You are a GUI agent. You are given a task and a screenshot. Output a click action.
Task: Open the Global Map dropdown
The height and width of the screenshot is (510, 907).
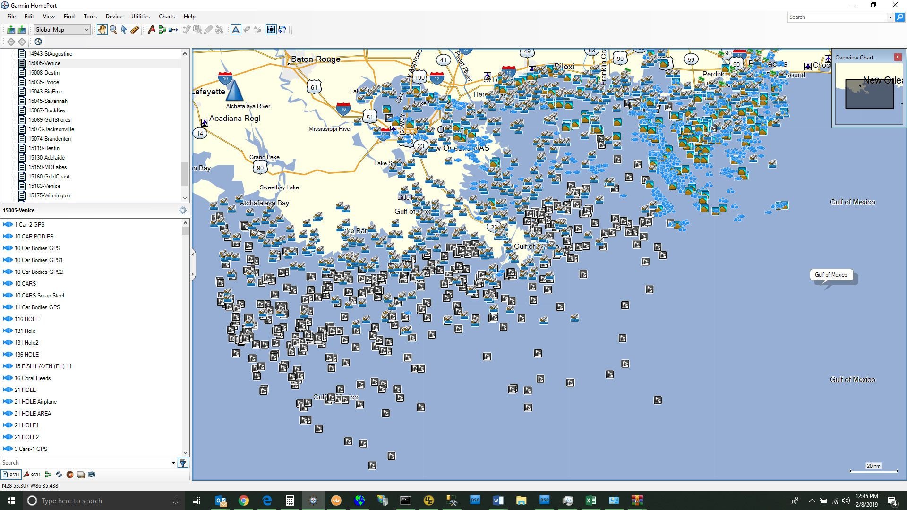pyautogui.click(x=61, y=30)
